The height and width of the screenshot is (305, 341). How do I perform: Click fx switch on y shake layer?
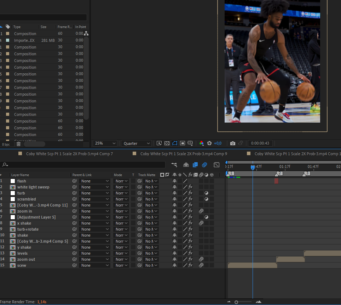click(x=190, y=247)
